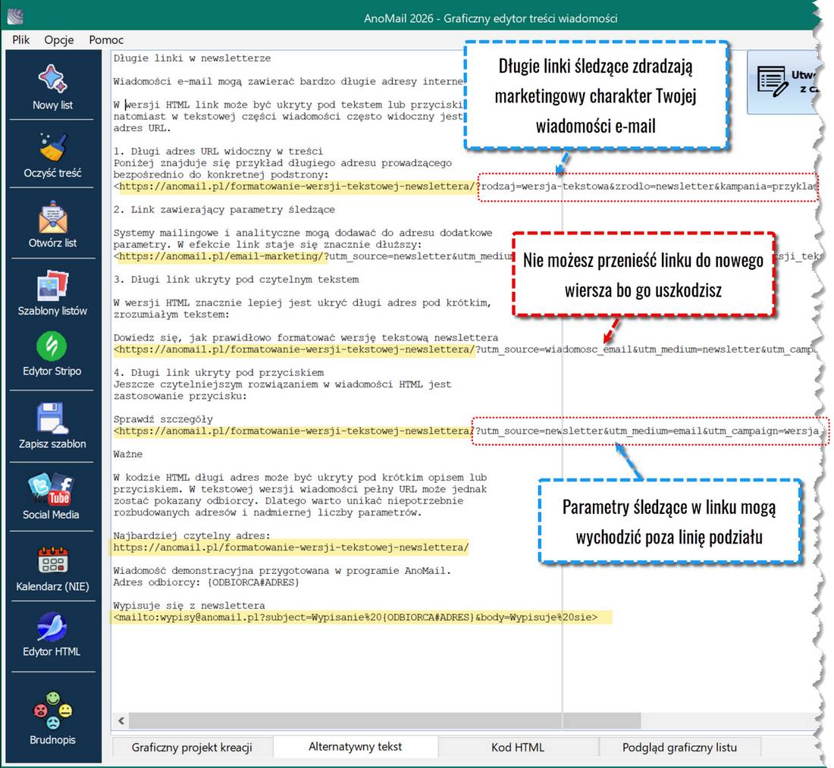Click the URL below 'Najbardziej czytelny adres:'

291,547
